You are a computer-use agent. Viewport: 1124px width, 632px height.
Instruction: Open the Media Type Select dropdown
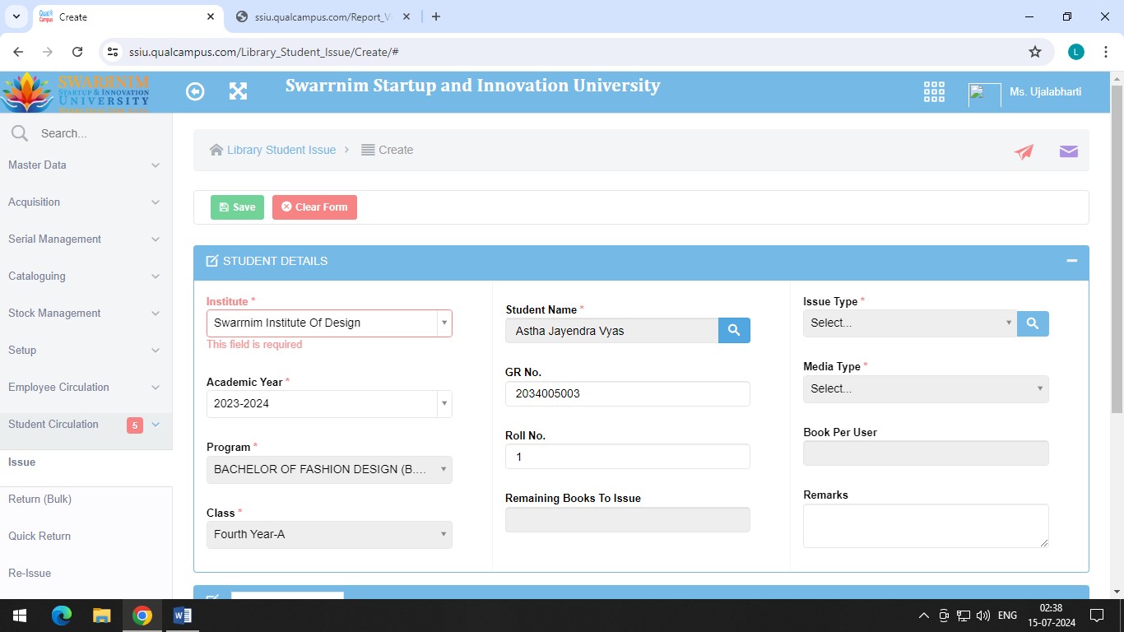tap(926, 389)
